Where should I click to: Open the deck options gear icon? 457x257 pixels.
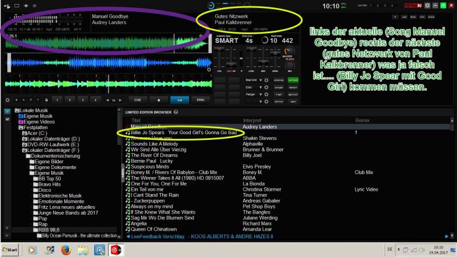coord(7,100)
